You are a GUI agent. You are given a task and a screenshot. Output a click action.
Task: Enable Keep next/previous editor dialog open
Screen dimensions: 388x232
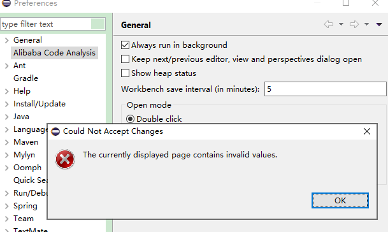(x=126, y=59)
